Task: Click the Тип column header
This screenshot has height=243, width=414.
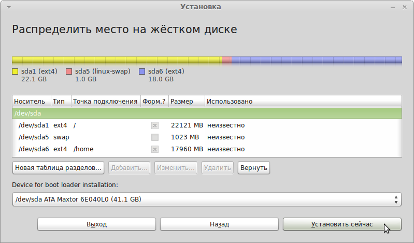Action: click(x=61, y=102)
